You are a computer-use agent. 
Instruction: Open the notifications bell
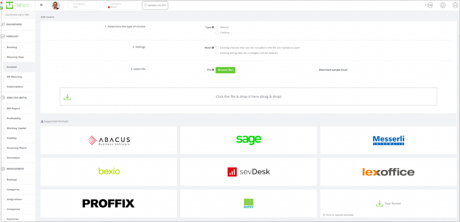[x=442, y=5]
